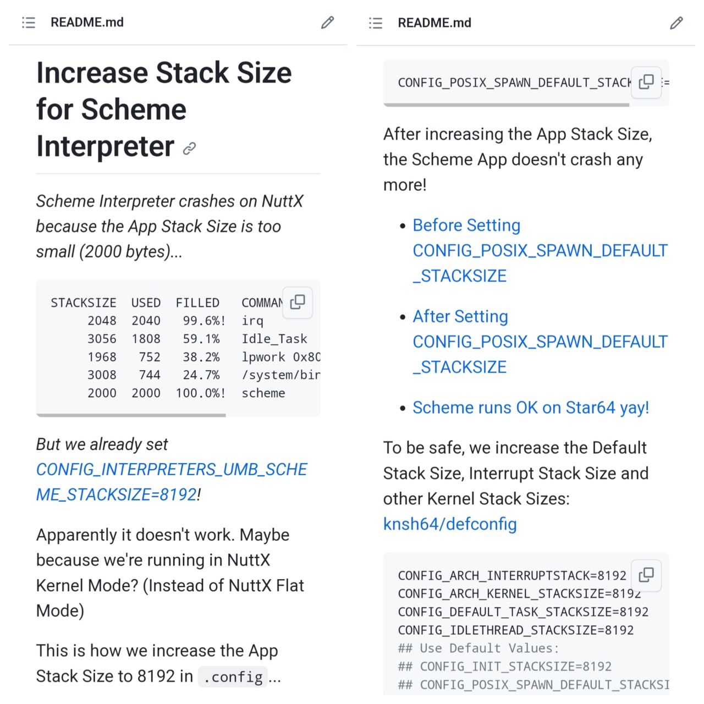Open the CONFIG_INTERPRETERS_UMB_SCHEME_STACKSIZE=8192 link
The height and width of the screenshot is (704, 704).
[171, 482]
